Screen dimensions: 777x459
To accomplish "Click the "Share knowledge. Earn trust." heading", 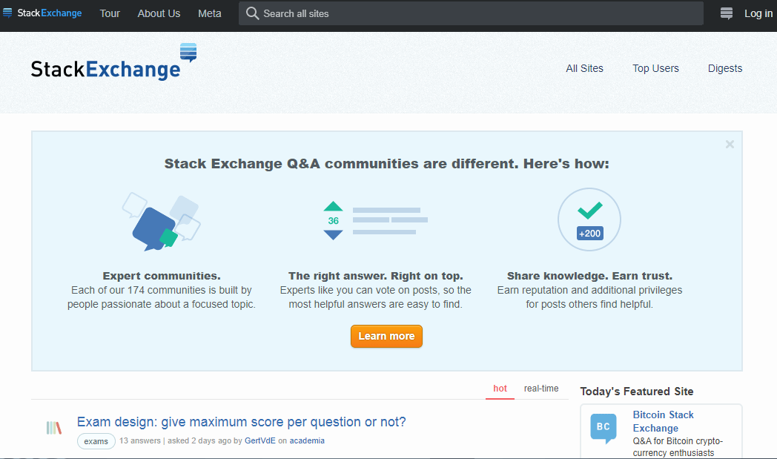I will [589, 276].
